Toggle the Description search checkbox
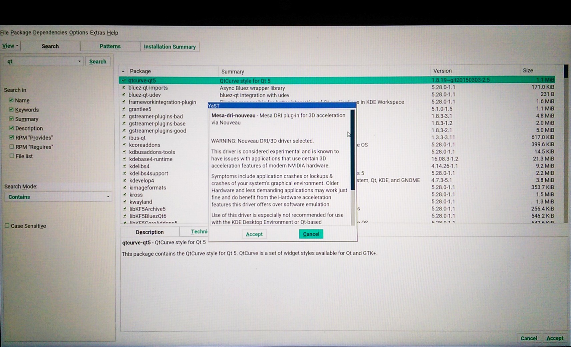571x347 pixels. tap(12, 128)
